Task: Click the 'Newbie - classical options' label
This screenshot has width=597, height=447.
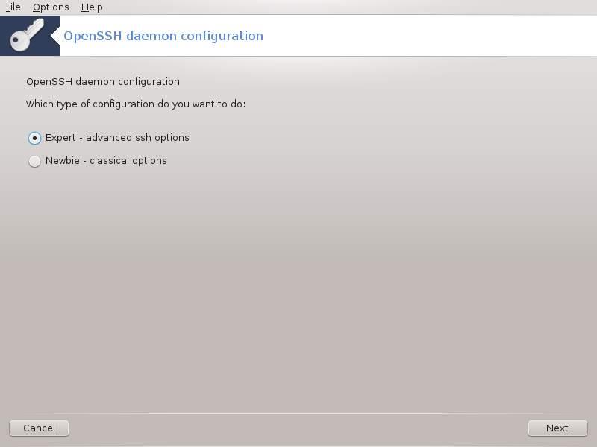Action: point(106,161)
